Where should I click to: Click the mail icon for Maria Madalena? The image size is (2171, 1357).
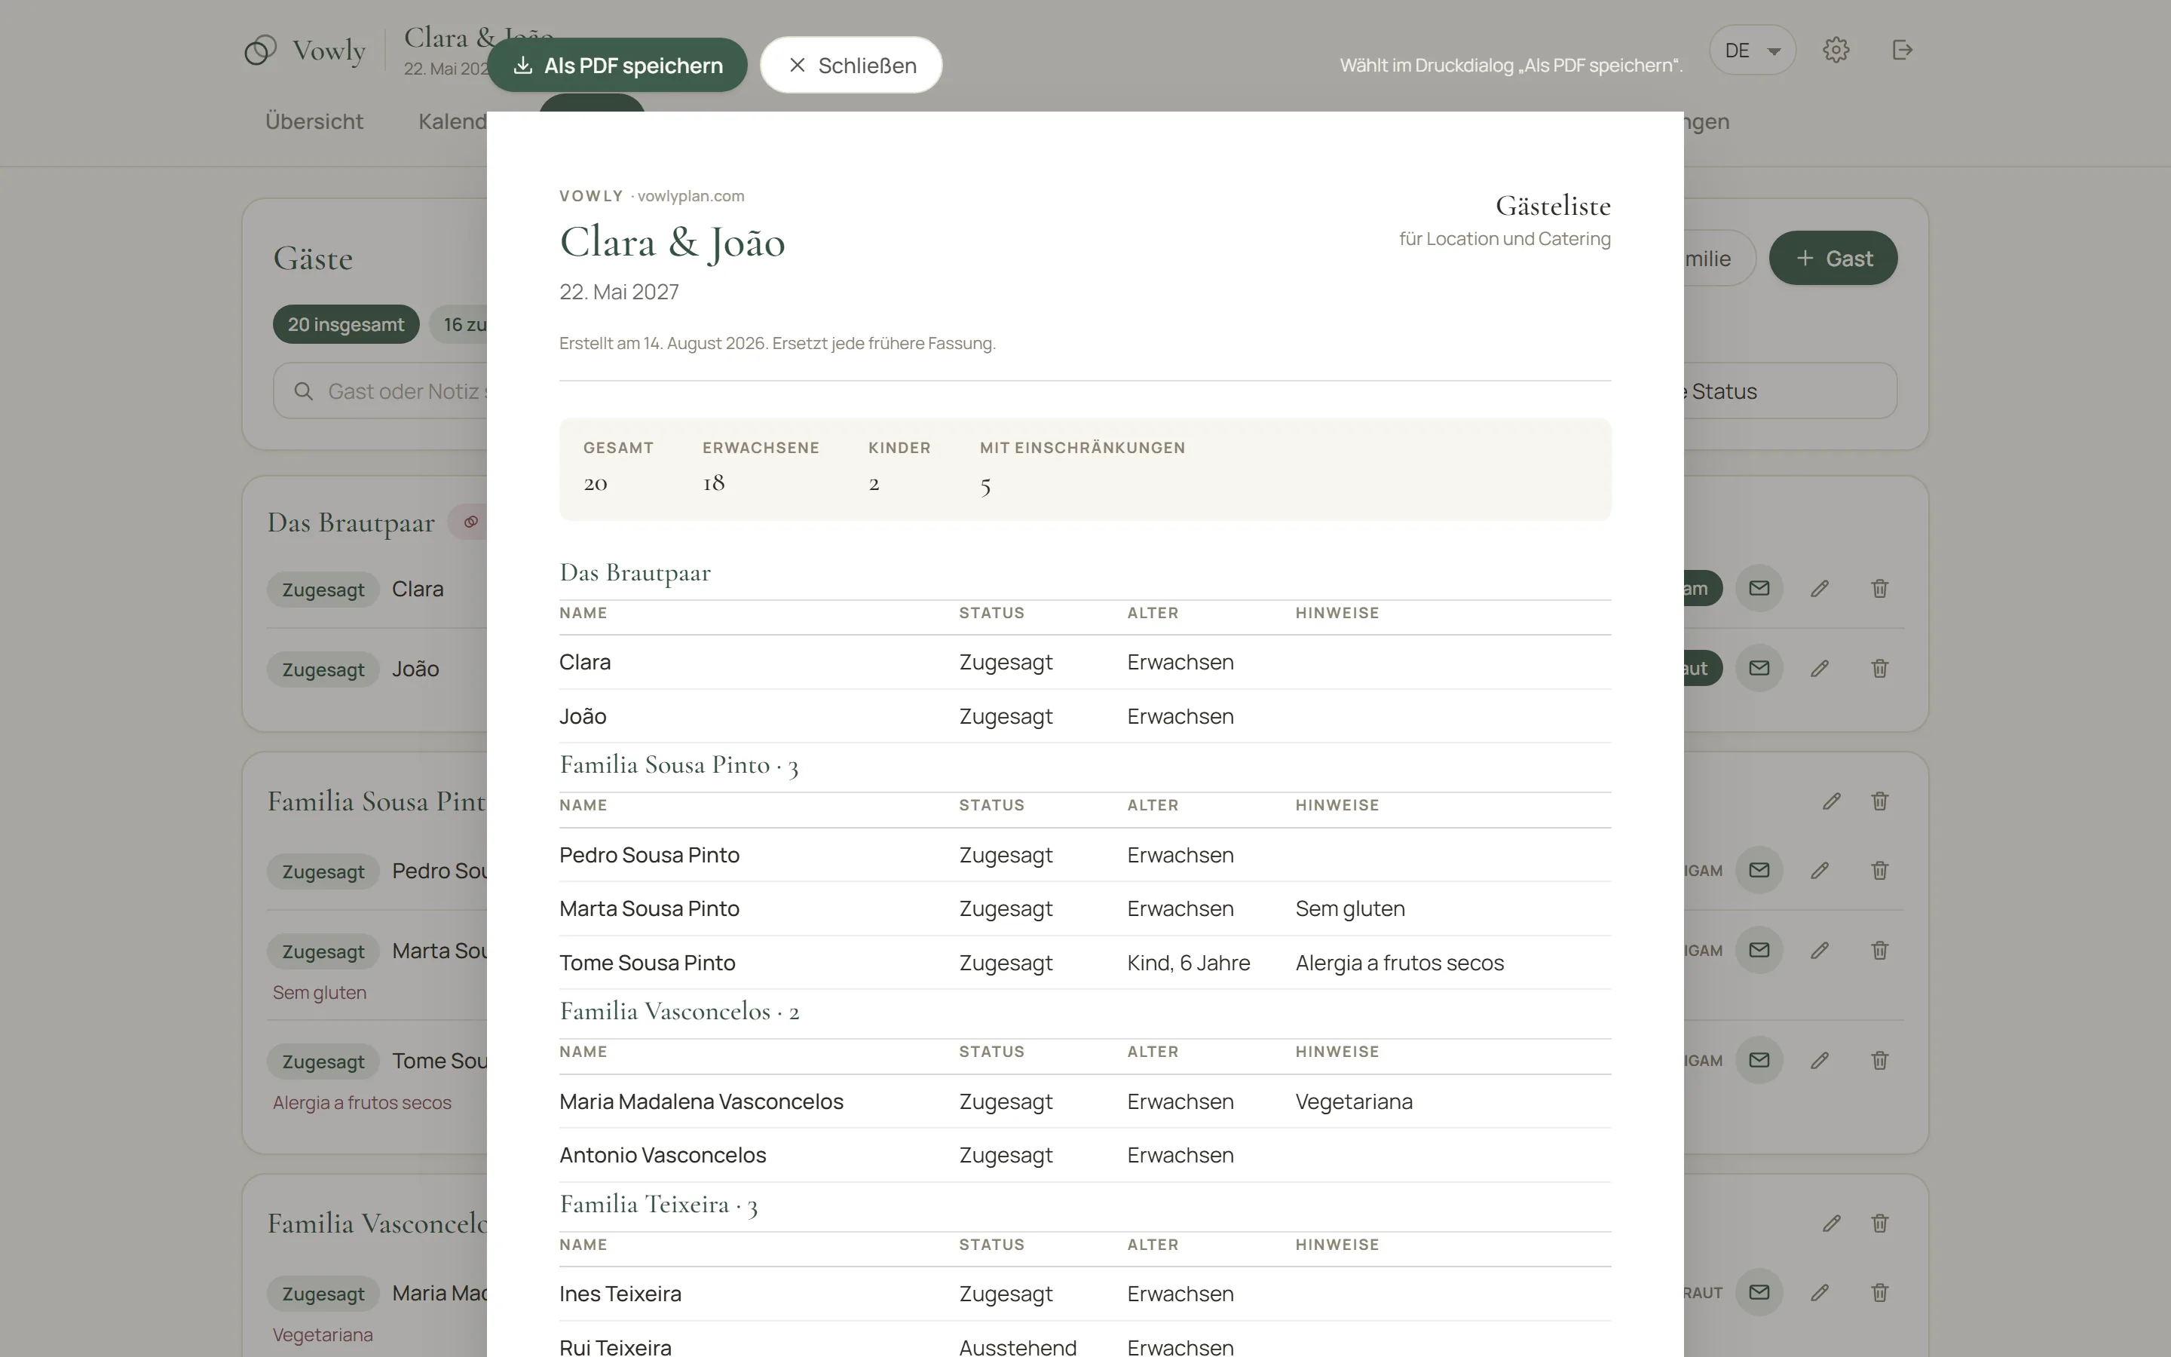click(1759, 1291)
